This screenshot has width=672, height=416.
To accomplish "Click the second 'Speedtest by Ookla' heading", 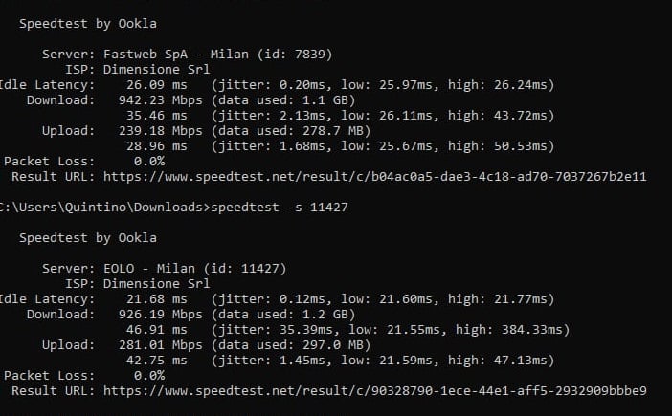I will [88, 237].
